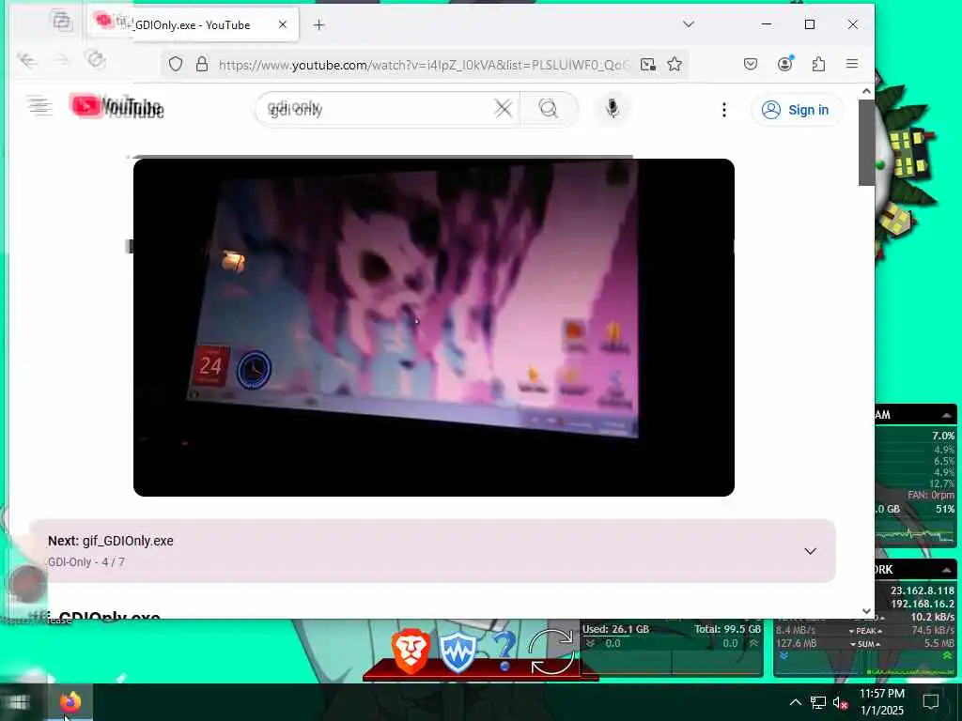Open a new browser tab
This screenshot has height=721, width=962.
(318, 25)
